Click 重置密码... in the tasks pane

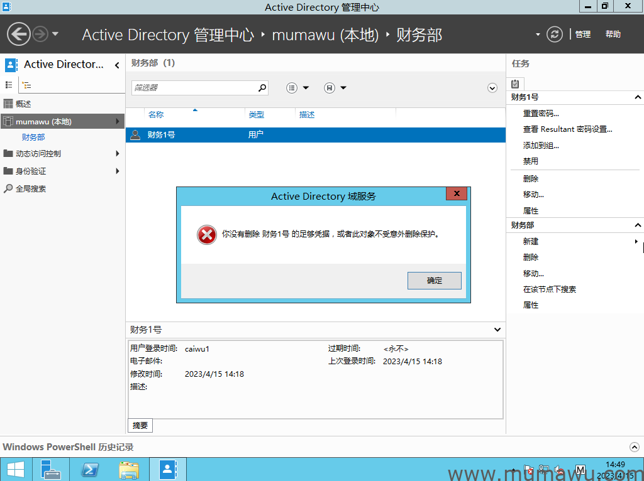pyautogui.click(x=540, y=114)
